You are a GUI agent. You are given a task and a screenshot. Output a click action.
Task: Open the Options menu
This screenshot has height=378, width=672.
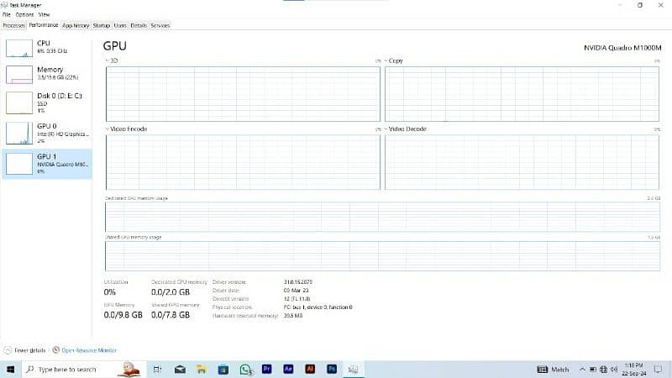point(25,14)
